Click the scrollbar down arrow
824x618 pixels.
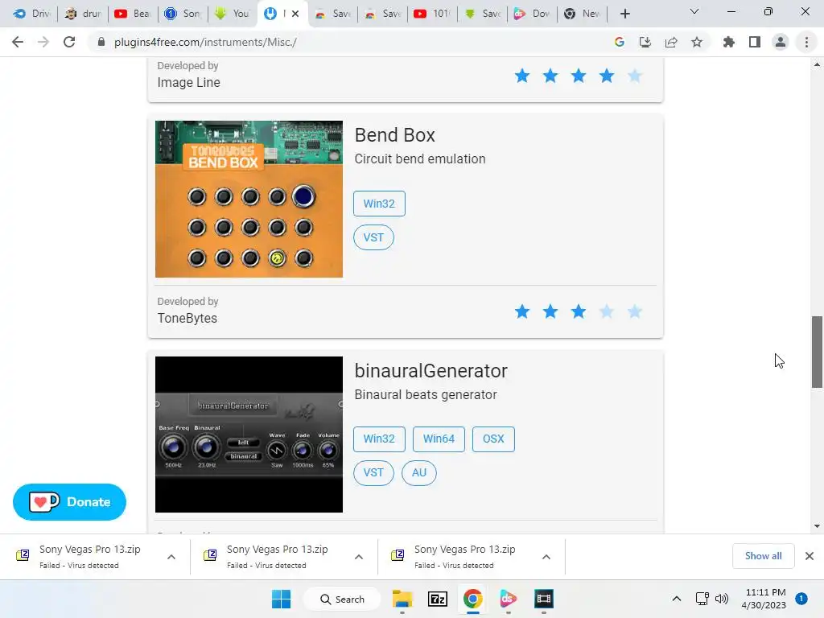(x=817, y=526)
